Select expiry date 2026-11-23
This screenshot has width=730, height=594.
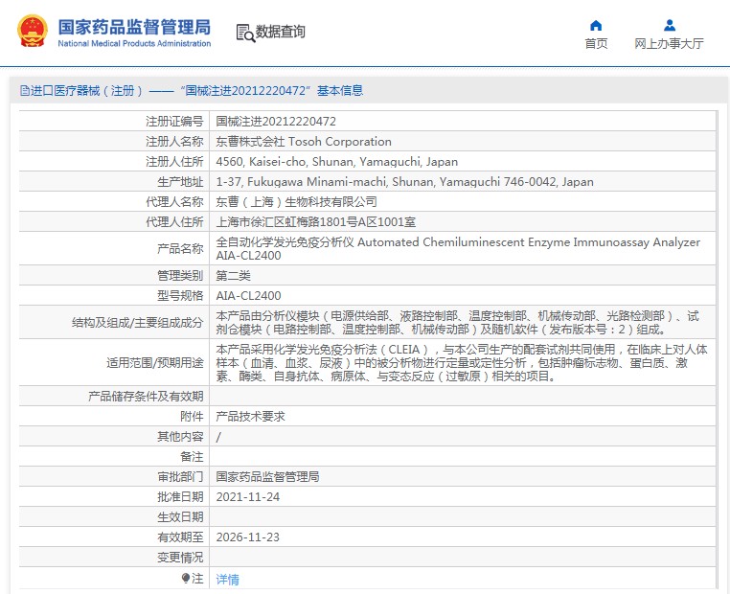click(x=248, y=537)
